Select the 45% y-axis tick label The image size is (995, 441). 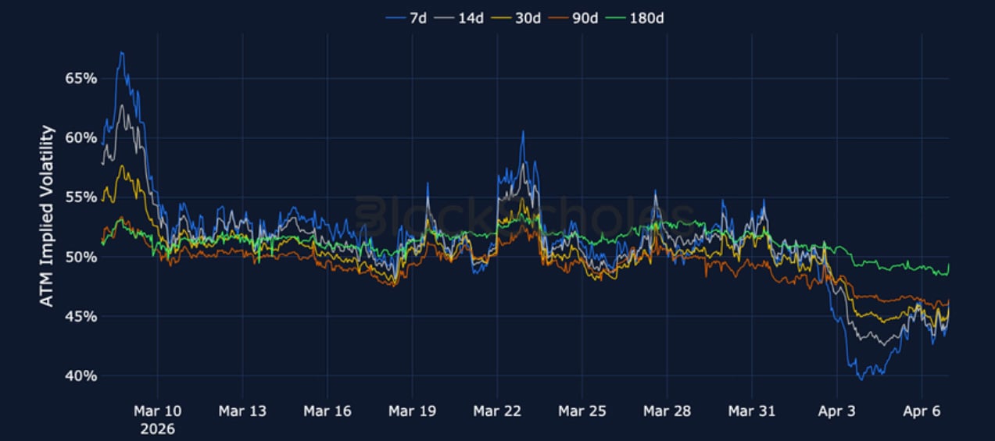coord(81,316)
